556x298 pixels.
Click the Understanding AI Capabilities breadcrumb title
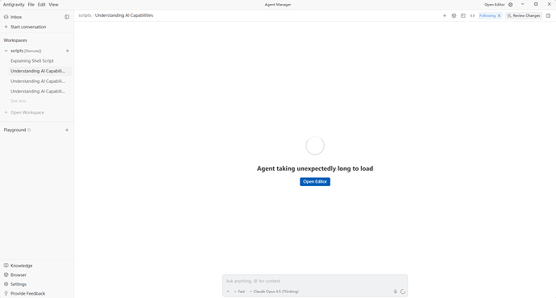[x=124, y=15]
